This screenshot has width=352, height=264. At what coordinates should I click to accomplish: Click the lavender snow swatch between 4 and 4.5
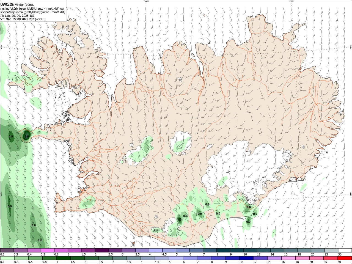[156, 250]
